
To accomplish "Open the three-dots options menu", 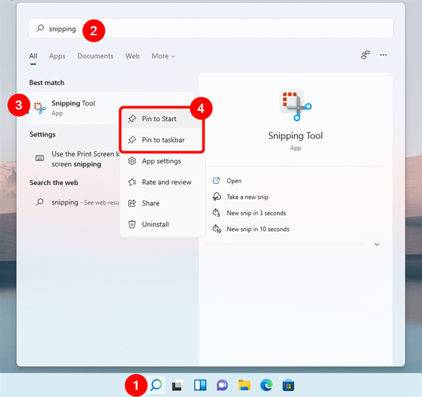I will [384, 55].
